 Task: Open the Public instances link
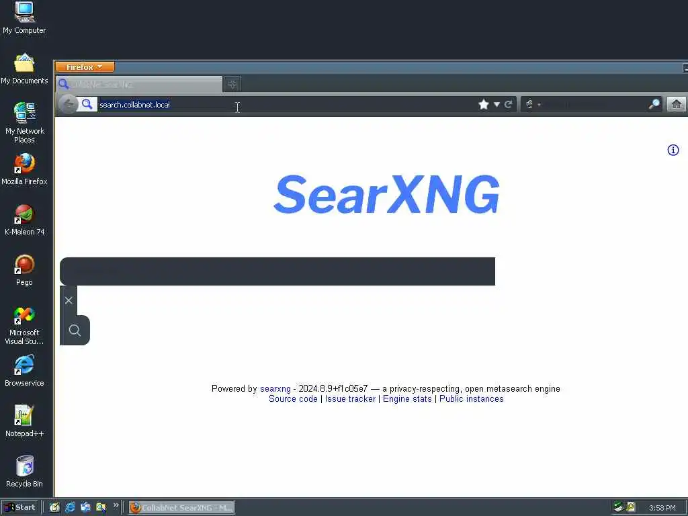[471, 399]
